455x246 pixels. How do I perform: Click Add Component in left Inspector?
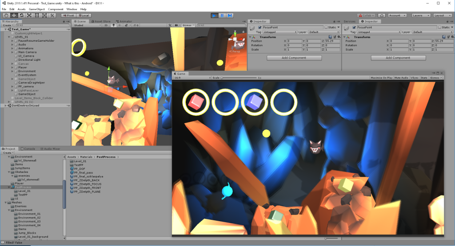coord(294,58)
